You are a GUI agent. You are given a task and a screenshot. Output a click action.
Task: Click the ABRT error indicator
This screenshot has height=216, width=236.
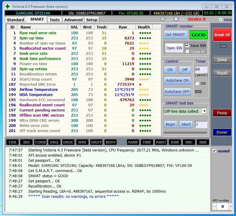(x=161, y=142)
